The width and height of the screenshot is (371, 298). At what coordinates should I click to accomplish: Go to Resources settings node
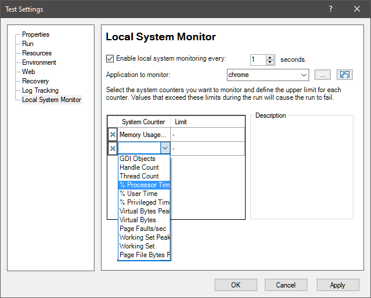point(37,53)
